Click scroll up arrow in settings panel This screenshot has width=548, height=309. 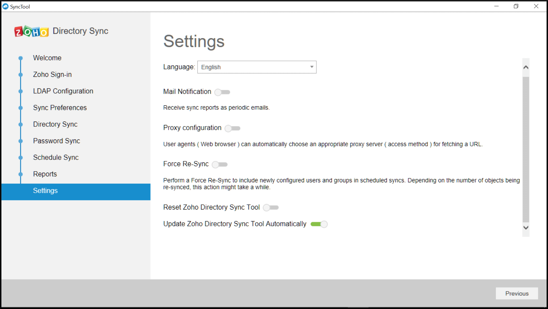[526, 67]
